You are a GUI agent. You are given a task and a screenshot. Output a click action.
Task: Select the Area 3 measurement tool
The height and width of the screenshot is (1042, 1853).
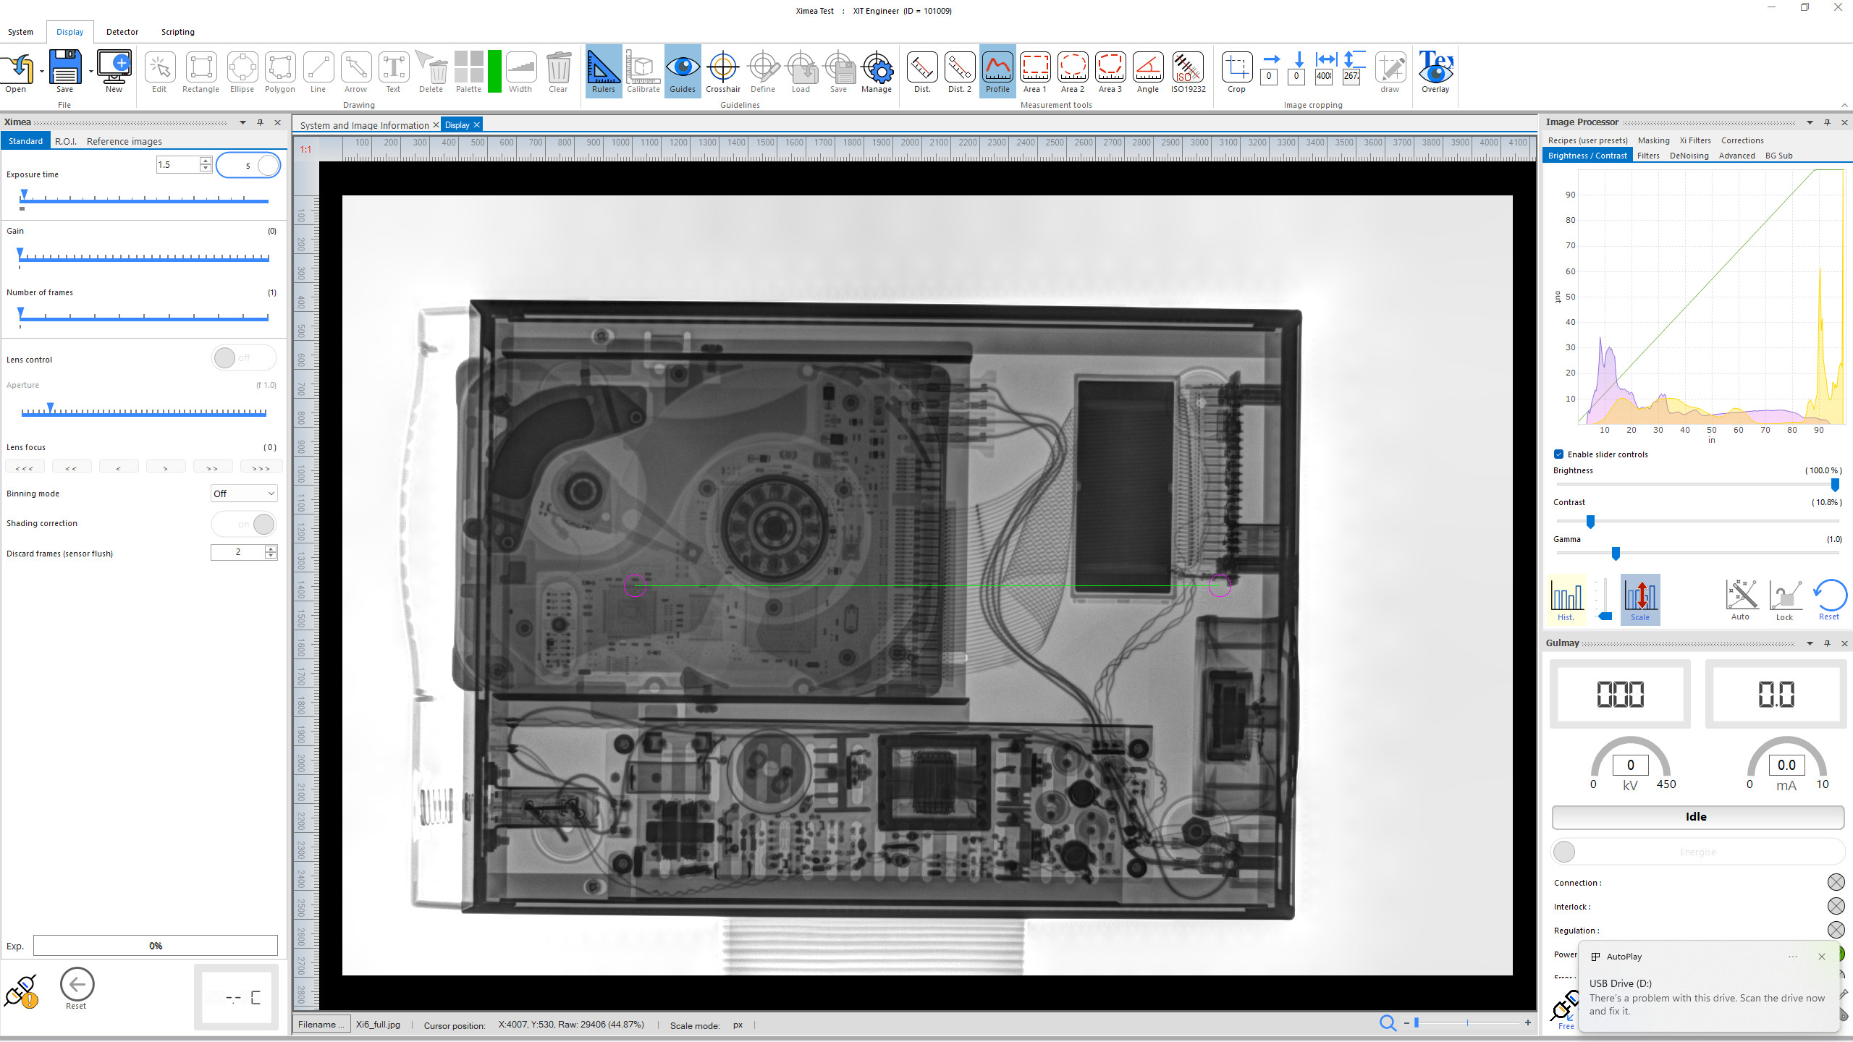[x=1110, y=71]
